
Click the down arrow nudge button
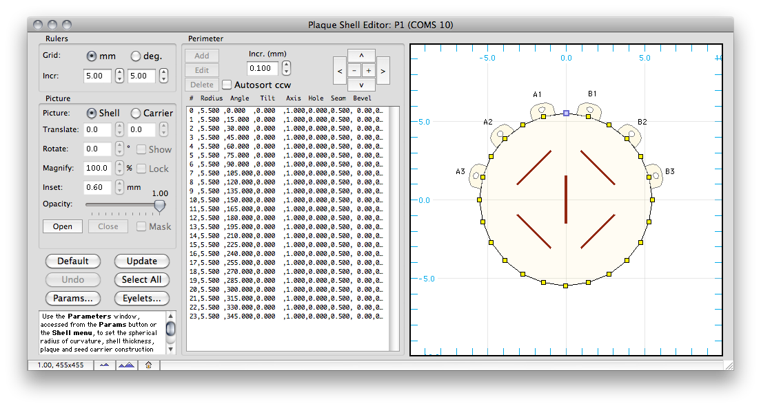point(361,85)
